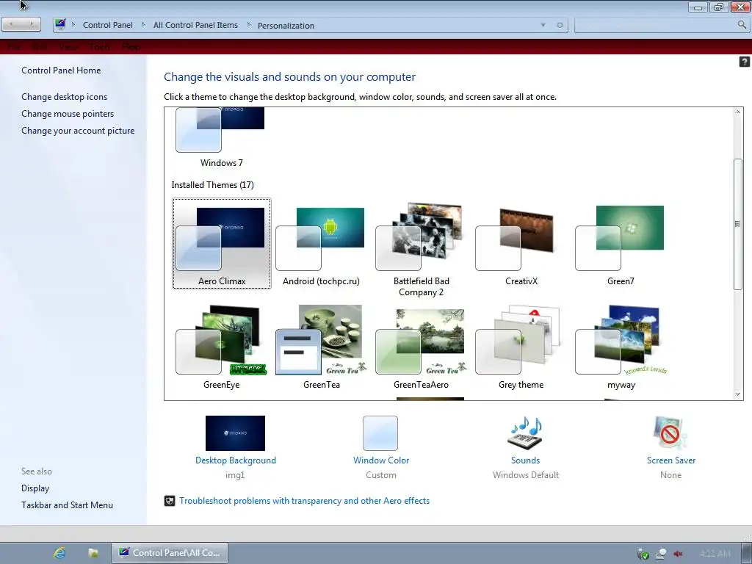Click Personalization in the address bar

click(x=286, y=26)
